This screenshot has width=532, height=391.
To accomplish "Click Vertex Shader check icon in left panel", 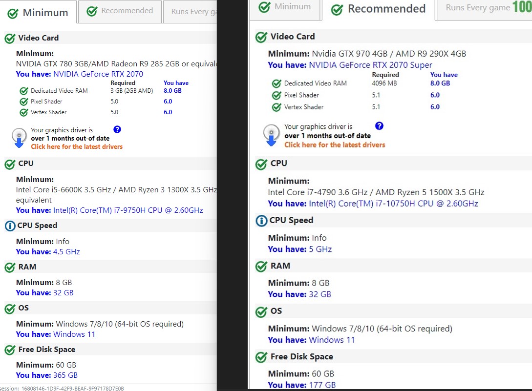I will tap(24, 113).
